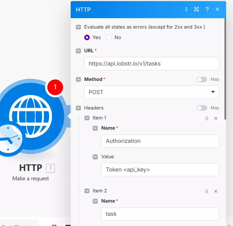Collapse Item 1 Value field chevron
This screenshot has height=226, width=233.
pyautogui.click(x=95, y=157)
